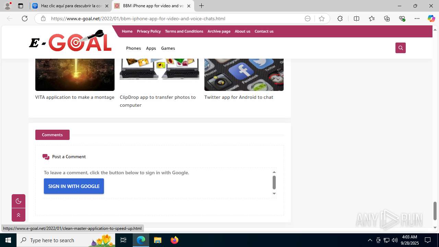Open Browser essentials heart icon

pyautogui.click(x=402, y=19)
